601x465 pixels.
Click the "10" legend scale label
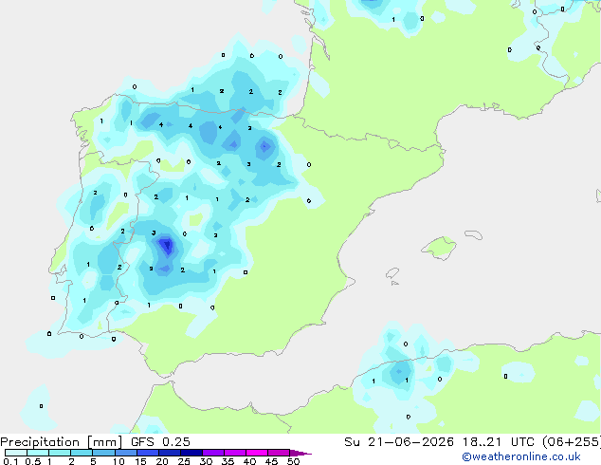(118, 461)
